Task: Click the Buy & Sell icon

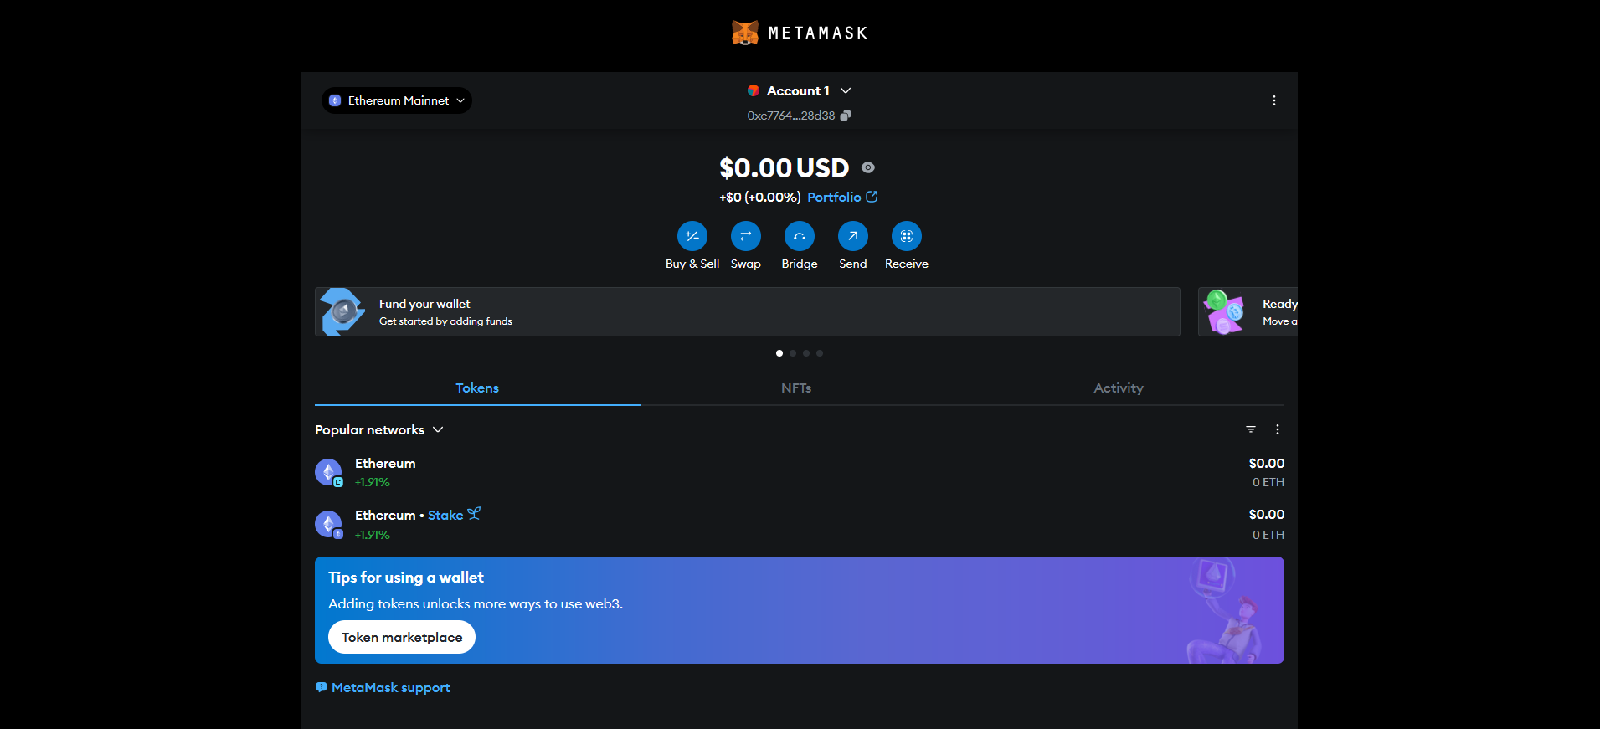Action: 692,236
